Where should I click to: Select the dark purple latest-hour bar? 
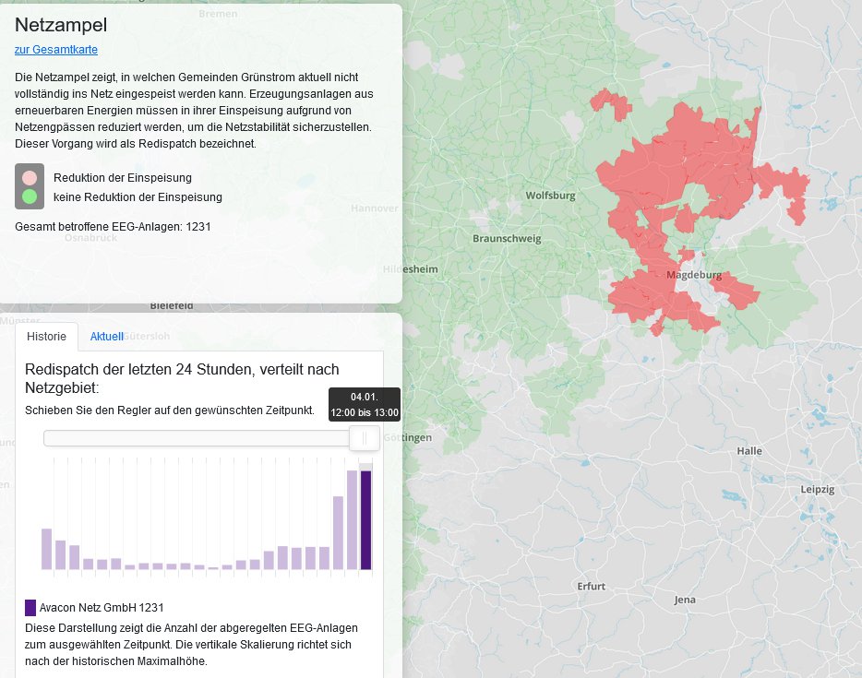[365, 519]
